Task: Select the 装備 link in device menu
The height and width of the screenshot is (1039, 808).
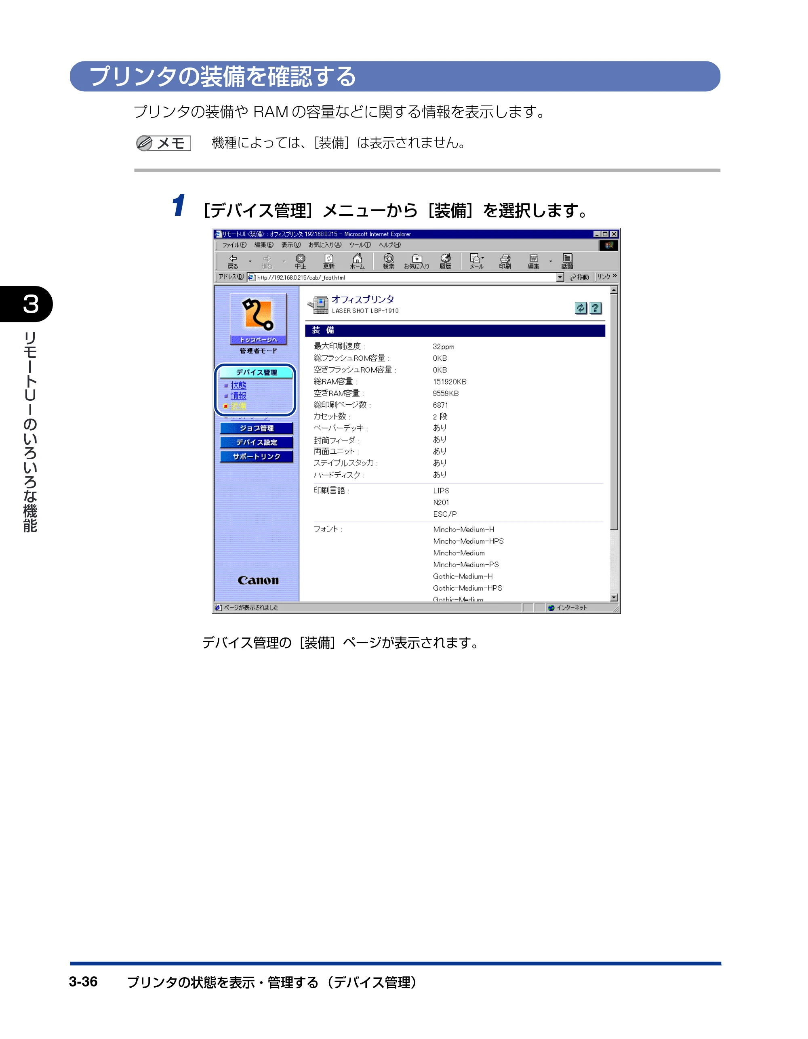Action: (x=238, y=406)
